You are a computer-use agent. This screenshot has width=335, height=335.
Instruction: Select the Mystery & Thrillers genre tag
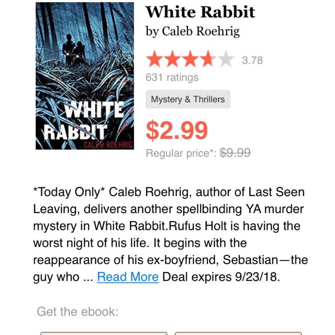pos(188,99)
